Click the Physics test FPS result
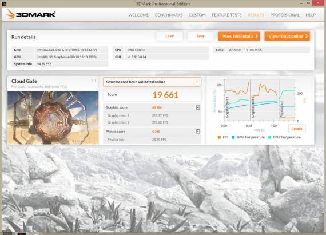326x235 pixels. [x=159, y=140]
